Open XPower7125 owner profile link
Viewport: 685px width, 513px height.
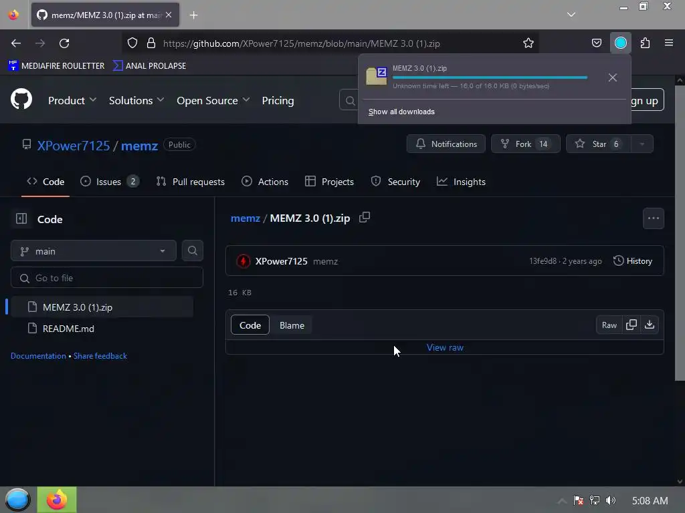click(x=74, y=146)
